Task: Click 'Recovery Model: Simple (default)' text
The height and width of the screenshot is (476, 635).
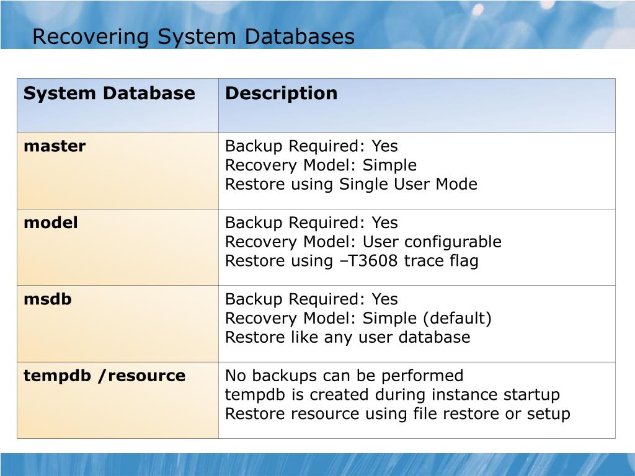Action: tap(358, 318)
